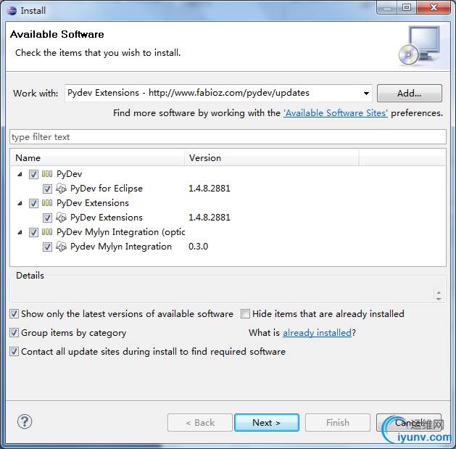Screen dimensions: 456x449
Task: Enable Hide items that are already installed
Action: [245, 313]
